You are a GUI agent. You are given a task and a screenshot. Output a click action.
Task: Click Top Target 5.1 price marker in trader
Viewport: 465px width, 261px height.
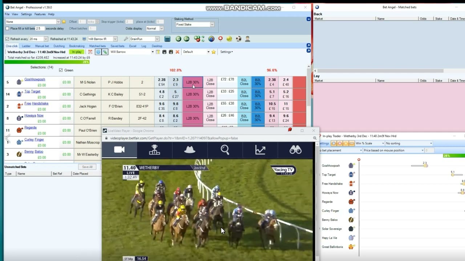tap(453, 175)
